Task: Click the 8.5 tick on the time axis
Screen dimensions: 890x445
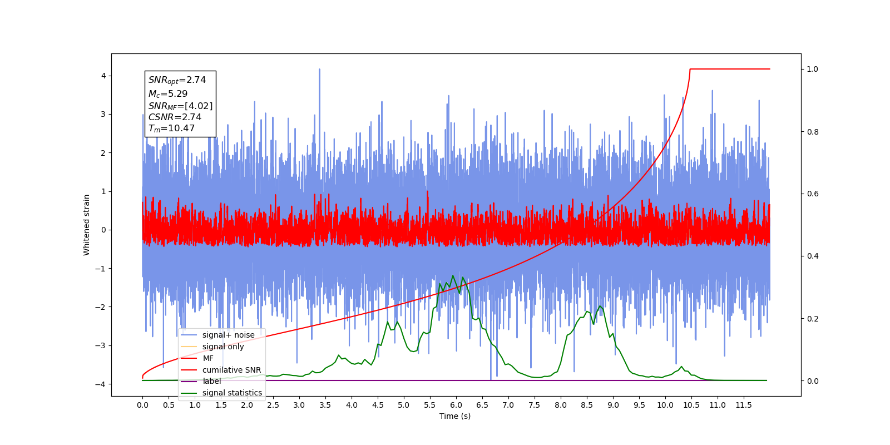Action: [587, 405]
